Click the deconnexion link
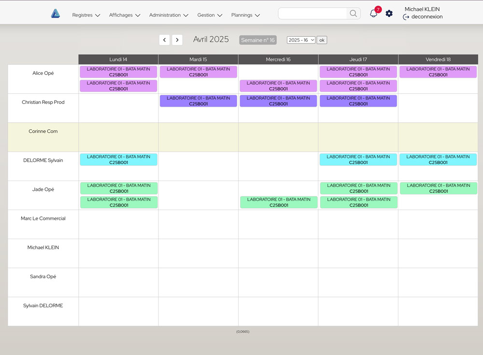 (427, 17)
